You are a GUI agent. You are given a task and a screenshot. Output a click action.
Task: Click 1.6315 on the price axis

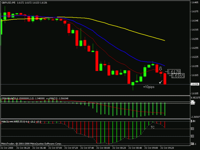pyautogui.click(x=195, y=30)
